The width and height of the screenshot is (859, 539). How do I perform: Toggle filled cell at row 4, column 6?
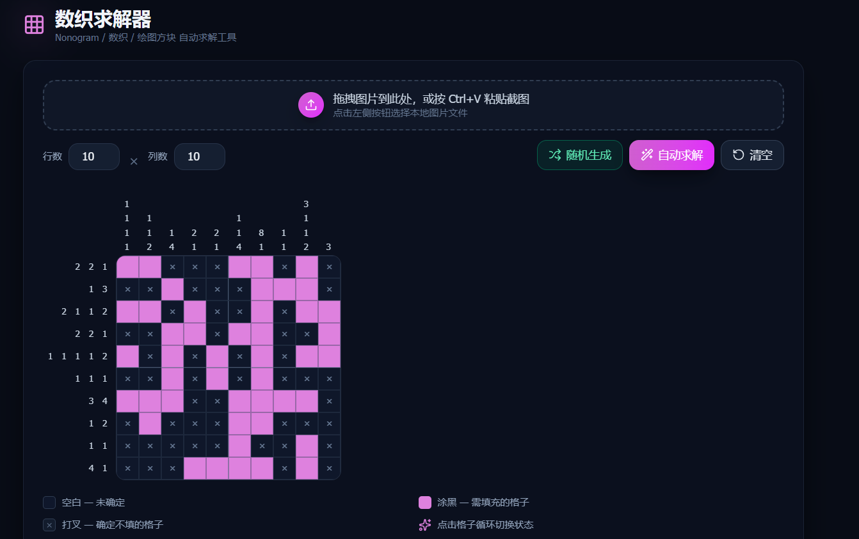point(239,334)
